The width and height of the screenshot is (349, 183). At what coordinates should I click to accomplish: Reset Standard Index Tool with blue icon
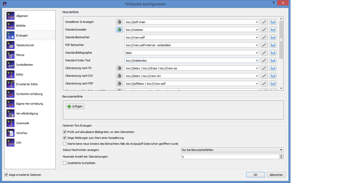pyautogui.click(x=273, y=61)
